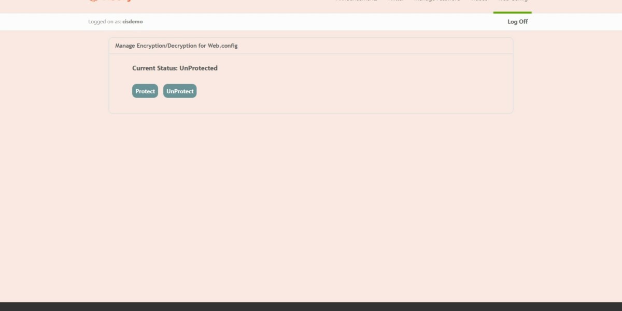Click the green active-tab indicator bar
The image size is (622, 311).
[512, 12]
